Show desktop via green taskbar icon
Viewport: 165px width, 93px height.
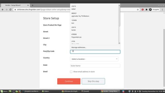10,91
